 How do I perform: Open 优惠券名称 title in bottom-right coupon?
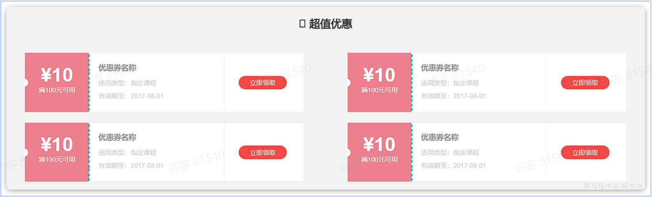(x=440, y=137)
